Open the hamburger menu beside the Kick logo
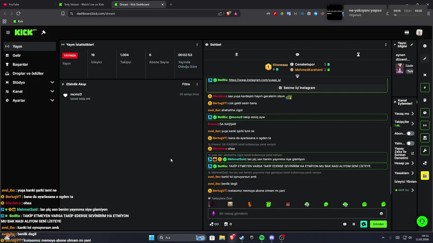Image resolution: width=433 pixels, height=243 pixels. [x=8, y=32]
